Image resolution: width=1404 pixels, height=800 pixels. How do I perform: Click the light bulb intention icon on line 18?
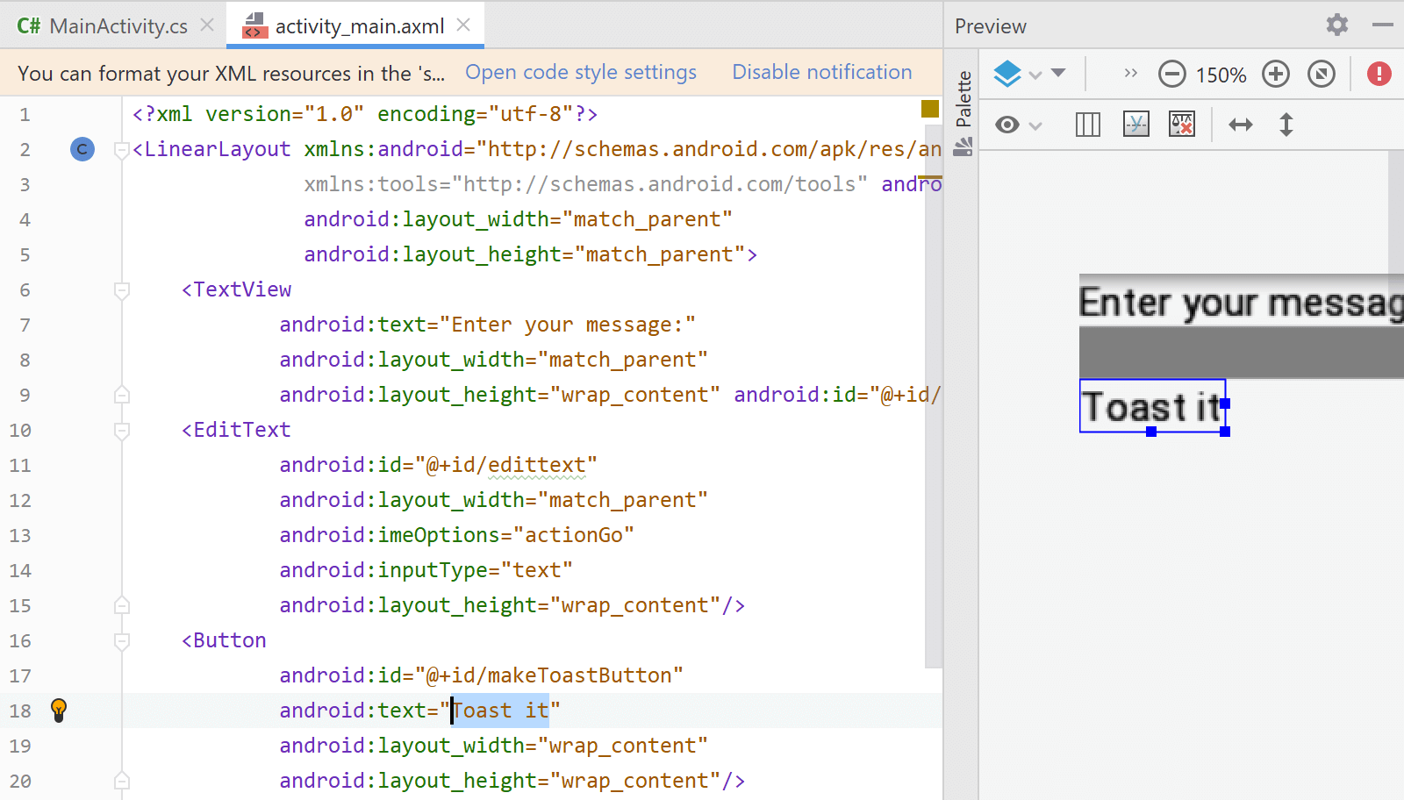pos(58,711)
